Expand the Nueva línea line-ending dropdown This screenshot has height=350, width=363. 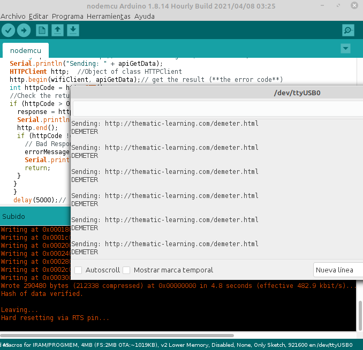337,270
